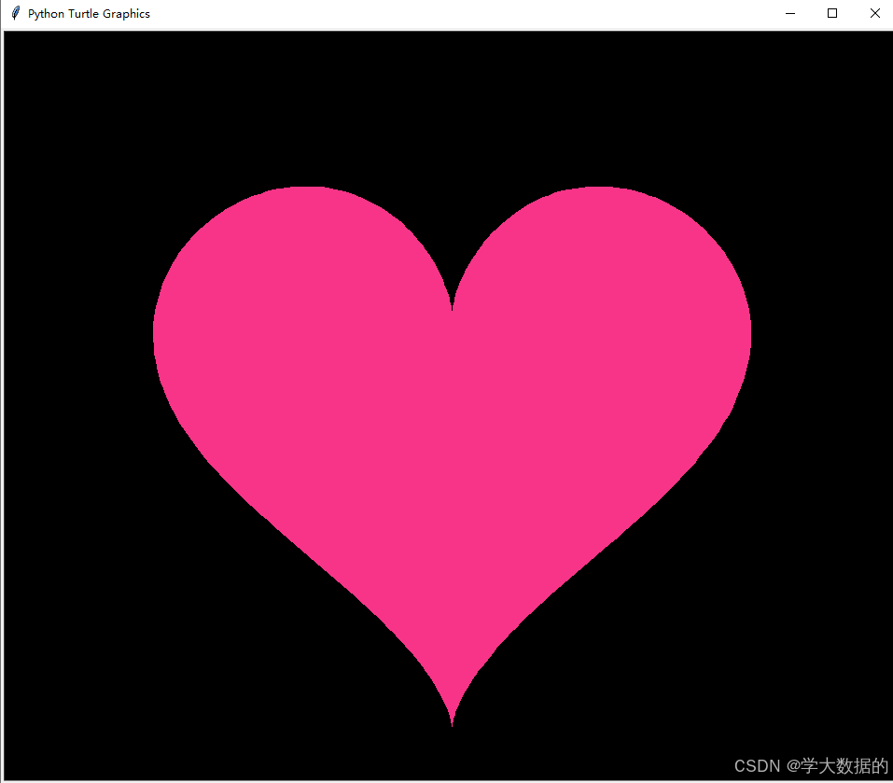Click the Python Turtle feather icon
The height and width of the screenshot is (783, 893).
pos(16,13)
